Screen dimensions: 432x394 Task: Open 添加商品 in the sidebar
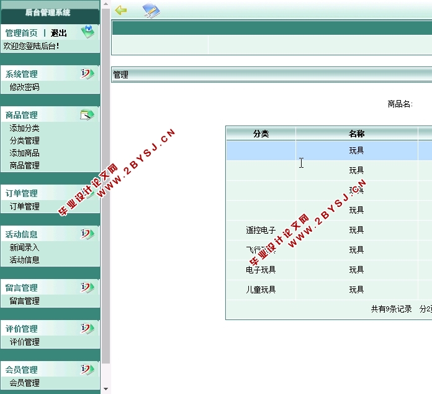[25, 153]
